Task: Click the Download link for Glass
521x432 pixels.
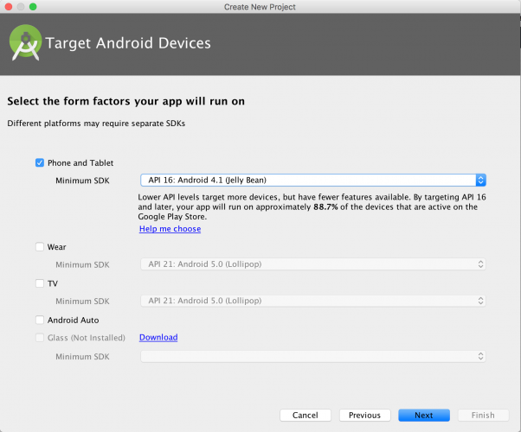Action: coord(158,338)
